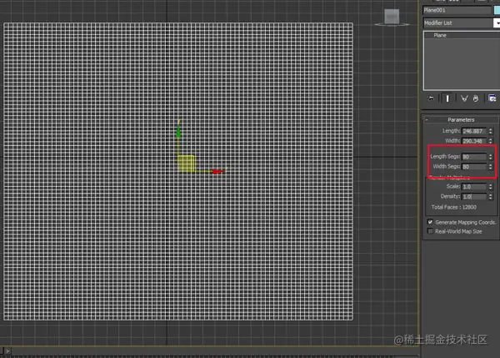
Task: Click the Total Faces : 12800 text
Action: coord(454,207)
